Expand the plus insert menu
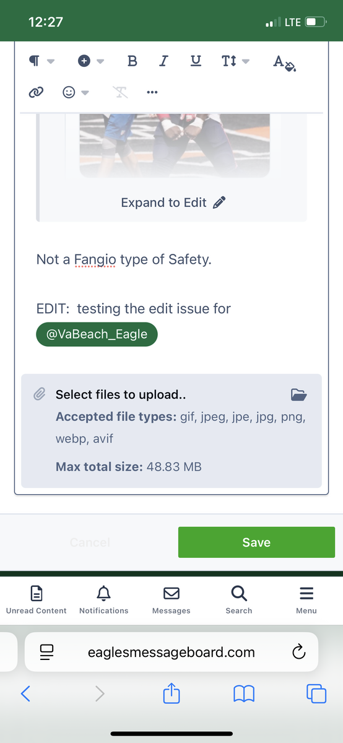Image resolution: width=343 pixels, height=743 pixels. [90, 61]
